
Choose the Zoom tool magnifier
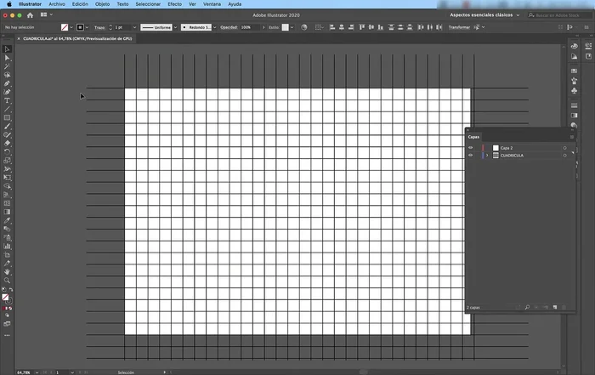pyautogui.click(x=7, y=280)
